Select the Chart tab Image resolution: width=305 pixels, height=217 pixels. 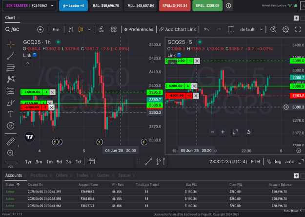[10, 18]
